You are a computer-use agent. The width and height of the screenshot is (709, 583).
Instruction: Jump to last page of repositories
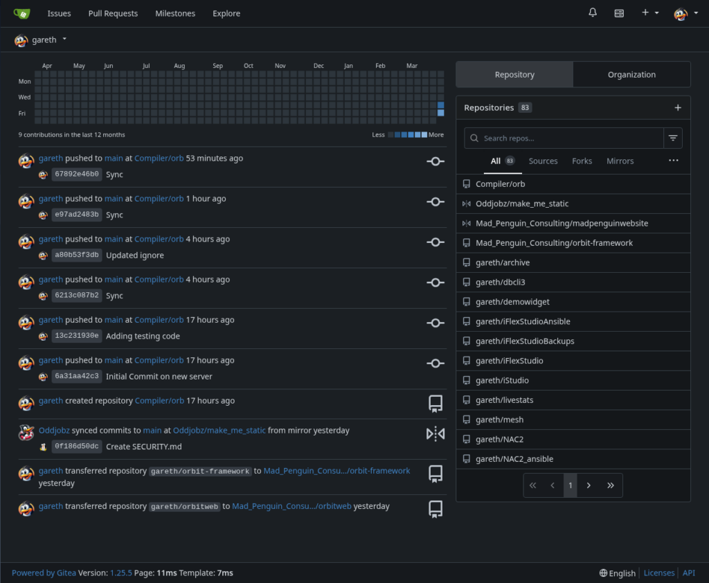[x=611, y=485]
